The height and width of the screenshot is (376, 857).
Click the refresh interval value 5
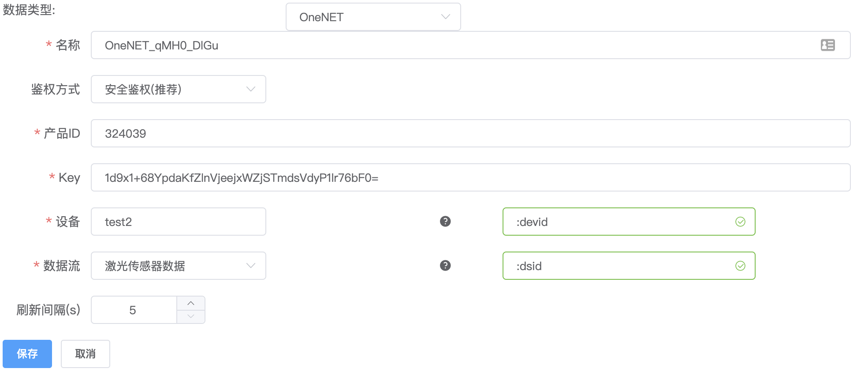coord(133,310)
